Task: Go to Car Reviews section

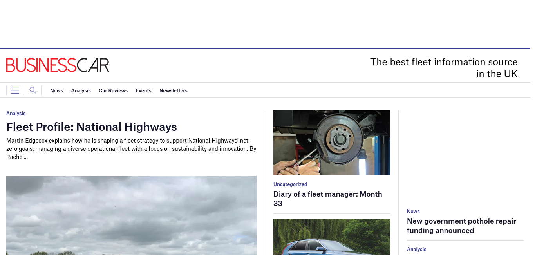Action: [x=113, y=90]
